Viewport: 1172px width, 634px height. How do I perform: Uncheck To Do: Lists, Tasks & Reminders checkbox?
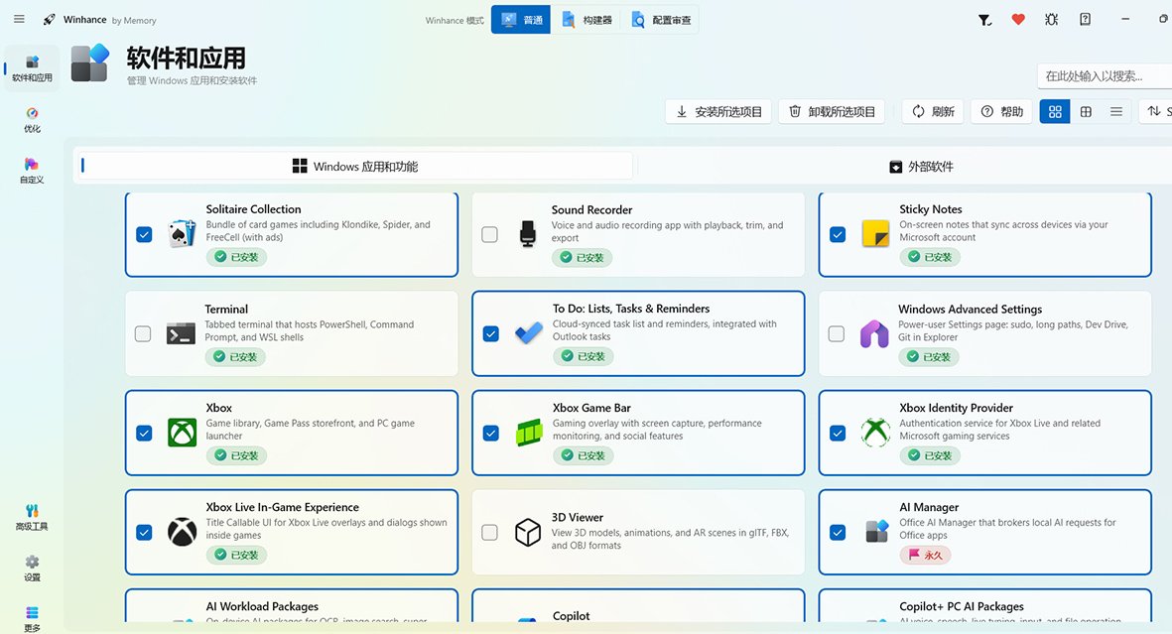click(x=491, y=333)
